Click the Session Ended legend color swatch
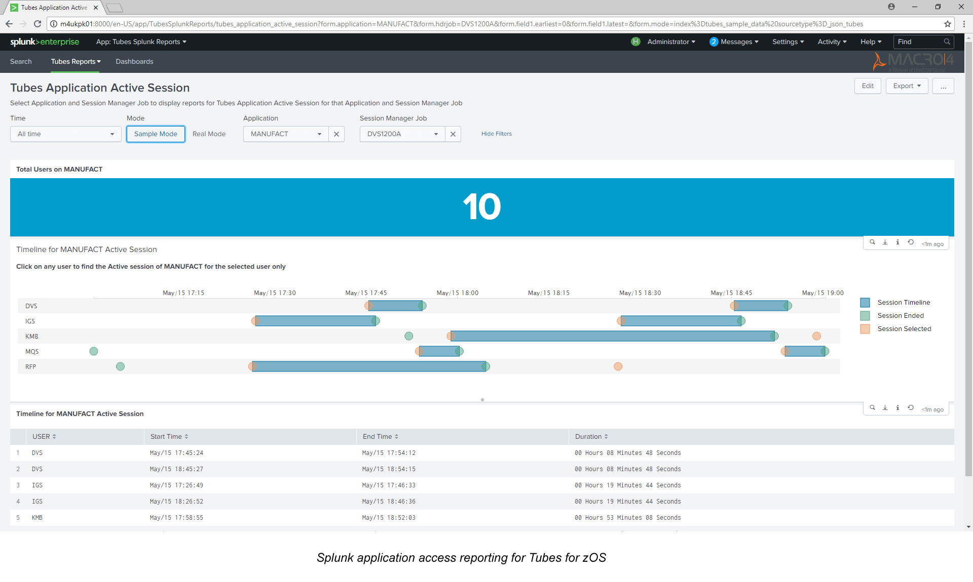Image resolution: width=973 pixels, height=582 pixels. pos(864,315)
